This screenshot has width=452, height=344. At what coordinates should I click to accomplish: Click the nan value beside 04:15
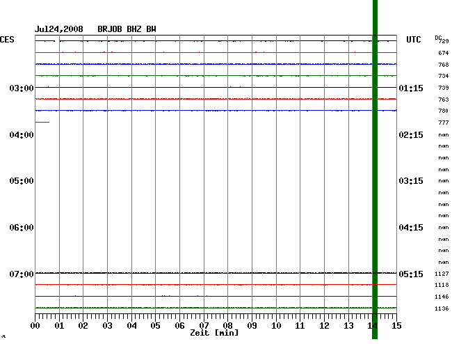pyautogui.click(x=444, y=228)
